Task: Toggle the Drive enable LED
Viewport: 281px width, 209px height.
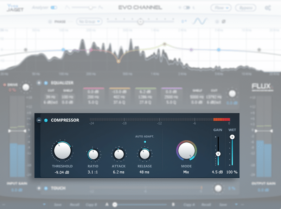Action: coord(5,85)
